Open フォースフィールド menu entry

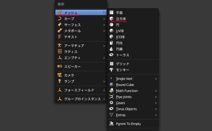[79, 90]
